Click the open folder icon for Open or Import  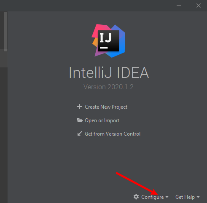[80, 120]
